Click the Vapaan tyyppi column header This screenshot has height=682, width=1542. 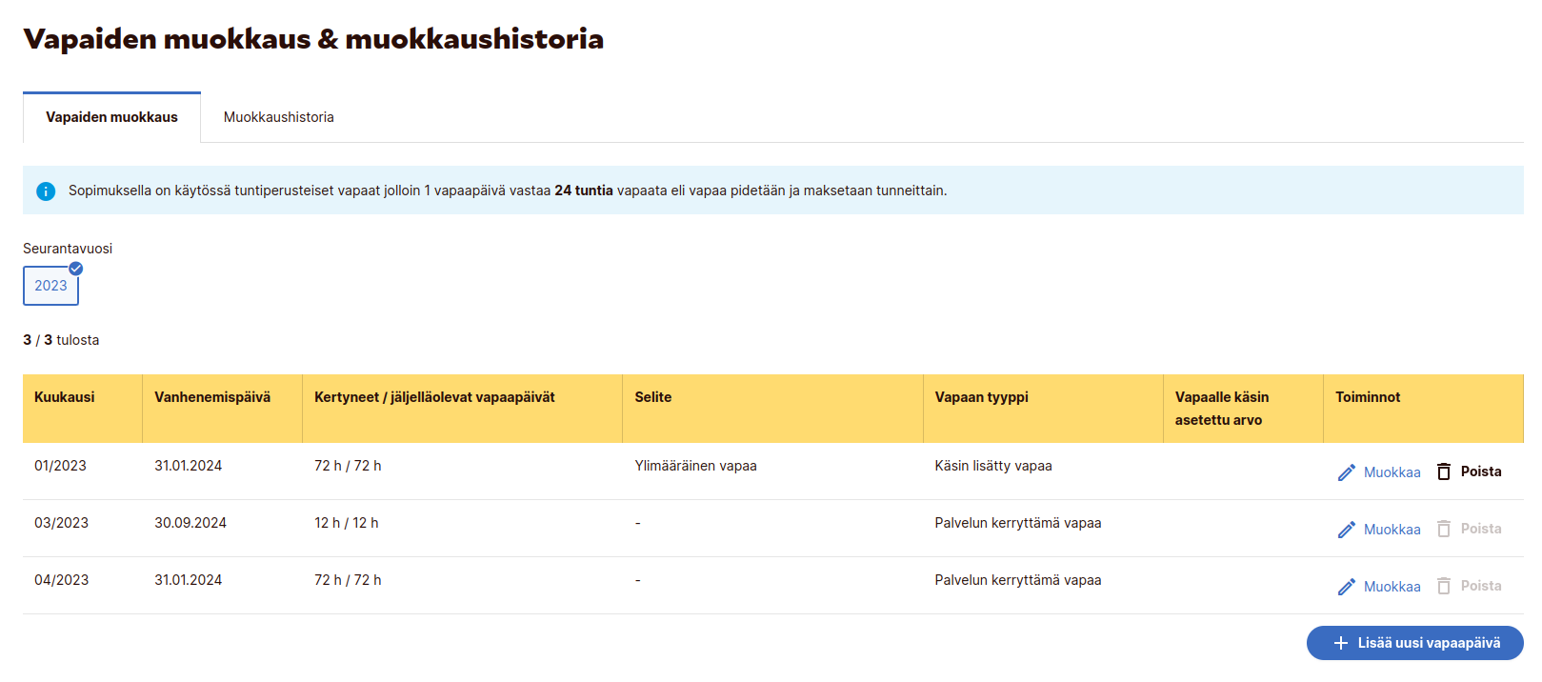pyautogui.click(x=981, y=397)
